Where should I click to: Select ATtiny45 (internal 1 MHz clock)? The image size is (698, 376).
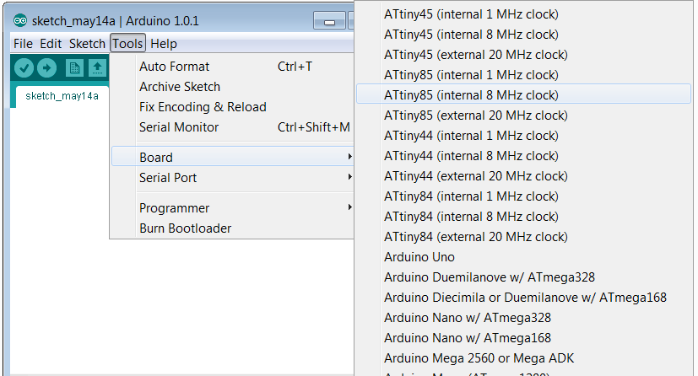click(x=523, y=14)
